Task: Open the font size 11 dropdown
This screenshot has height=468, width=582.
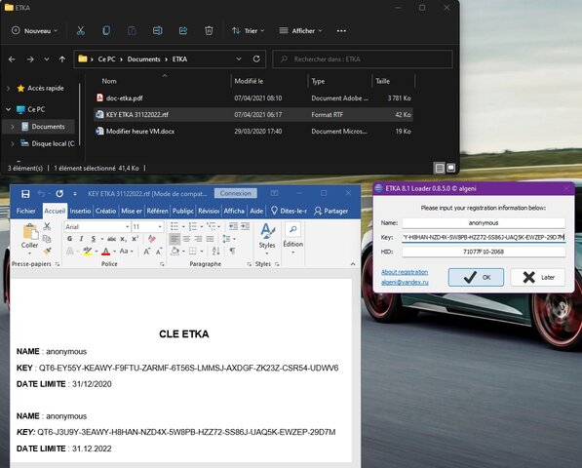Action: (x=160, y=227)
